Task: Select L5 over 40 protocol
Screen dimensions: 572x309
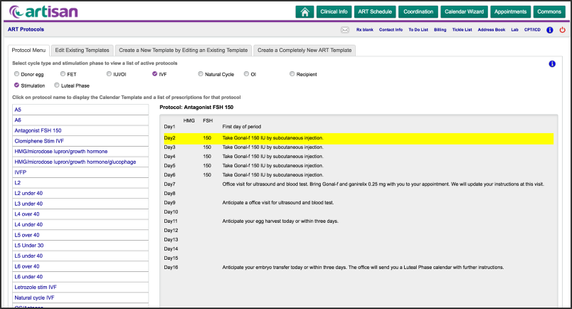Action: (80, 235)
